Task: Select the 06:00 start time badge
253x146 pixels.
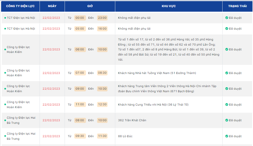Action: [x=80, y=49]
